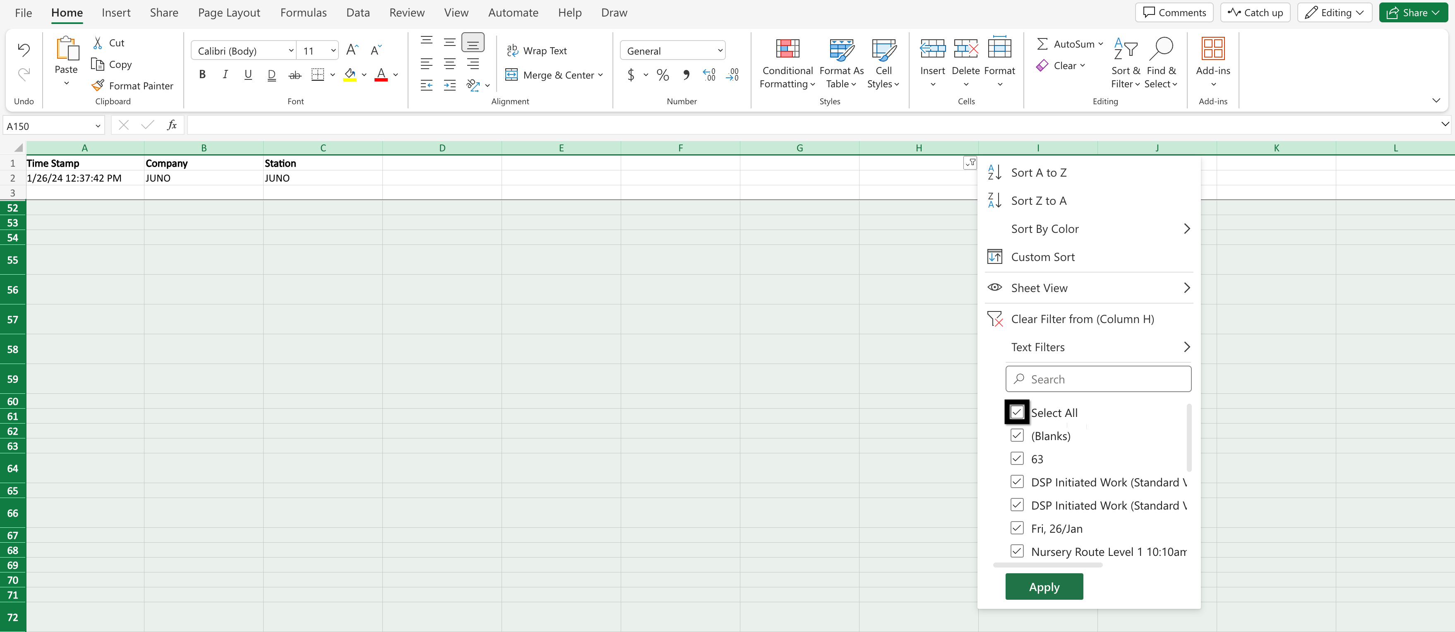
Task: Toggle Bold formatting
Action: point(202,74)
